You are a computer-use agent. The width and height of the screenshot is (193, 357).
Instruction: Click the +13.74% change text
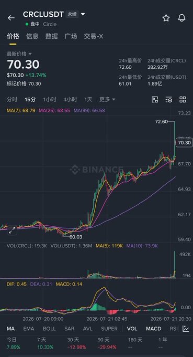[x=36, y=75]
